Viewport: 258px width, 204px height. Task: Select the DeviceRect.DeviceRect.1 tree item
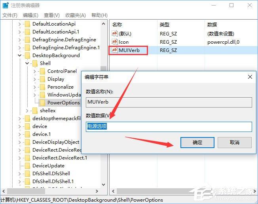[60, 158]
